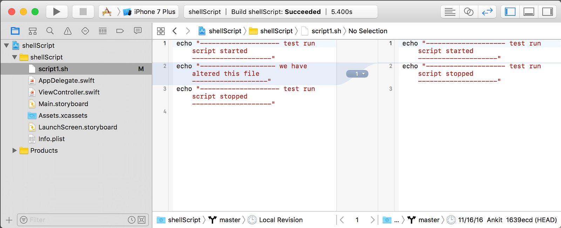
Task: Toggle the Navigator panel visibility
Action: (510, 12)
